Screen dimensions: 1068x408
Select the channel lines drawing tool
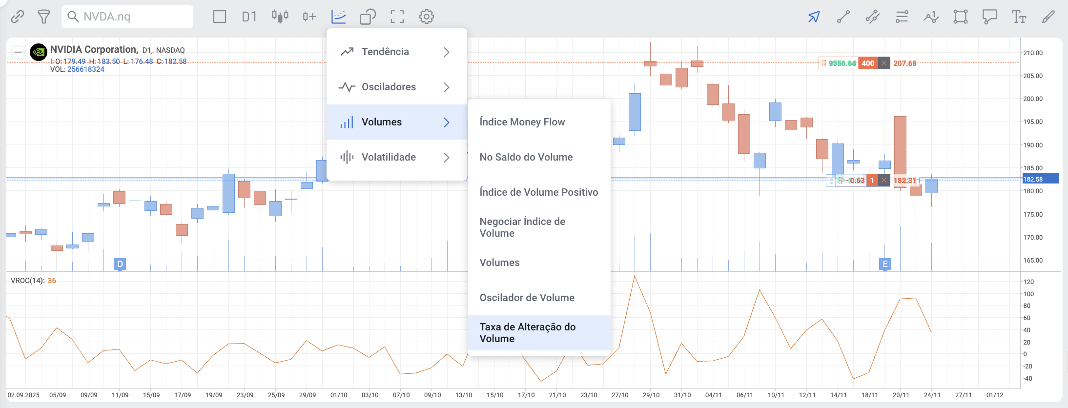pyautogui.click(x=873, y=17)
